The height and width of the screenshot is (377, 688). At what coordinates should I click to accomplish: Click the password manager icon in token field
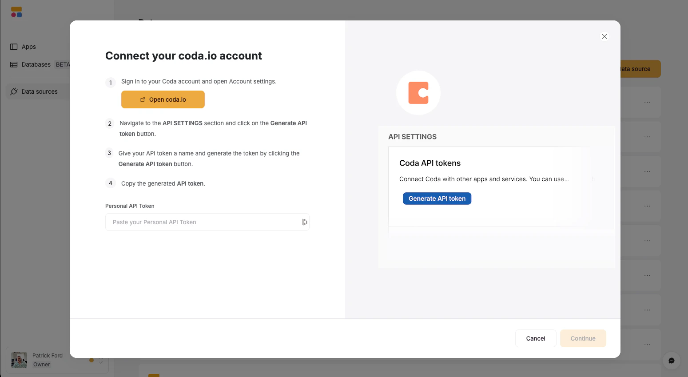[305, 222]
